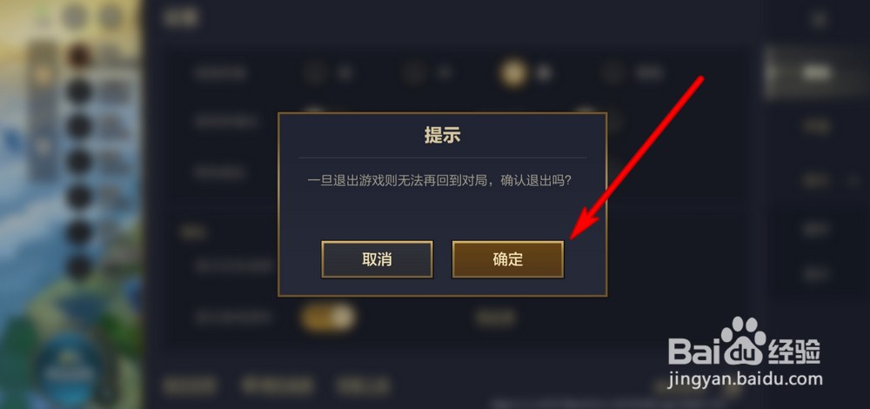Toggle the golden switch below the dialog

[328, 318]
